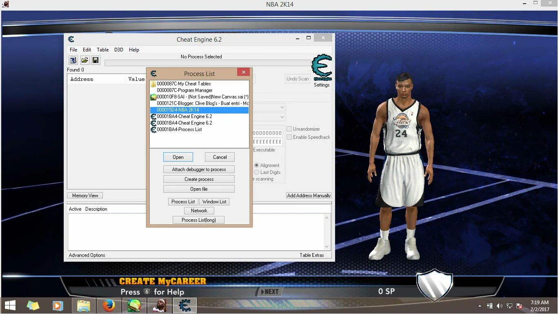Click the large Cheat Engine logo
Viewport: 558px width, 314px height.
pyautogui.click(x=322, y=68)
